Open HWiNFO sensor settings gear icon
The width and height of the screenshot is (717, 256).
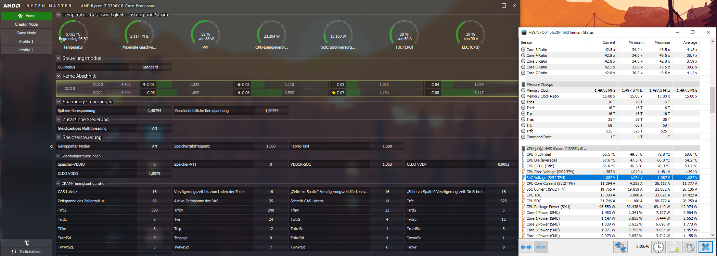(689, 247)
